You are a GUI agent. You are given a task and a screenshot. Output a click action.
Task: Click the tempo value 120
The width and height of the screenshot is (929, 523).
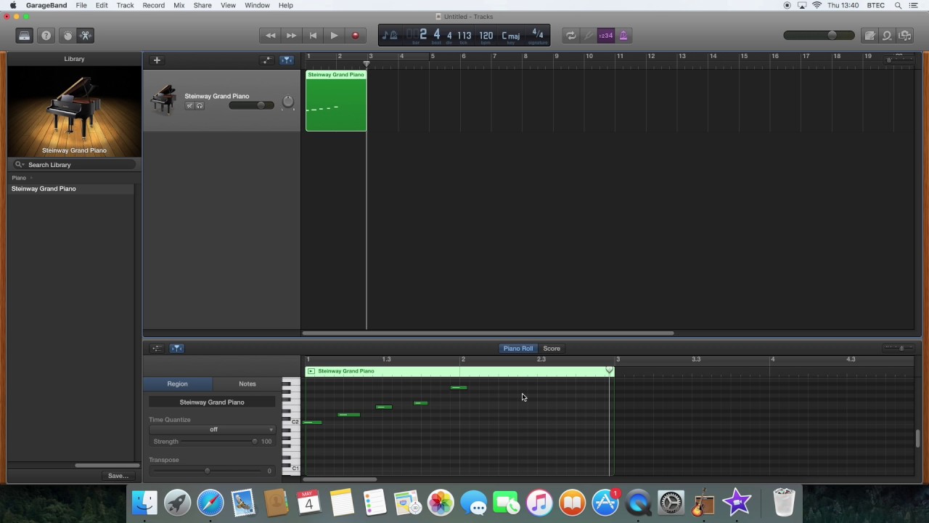click(486, 36)
